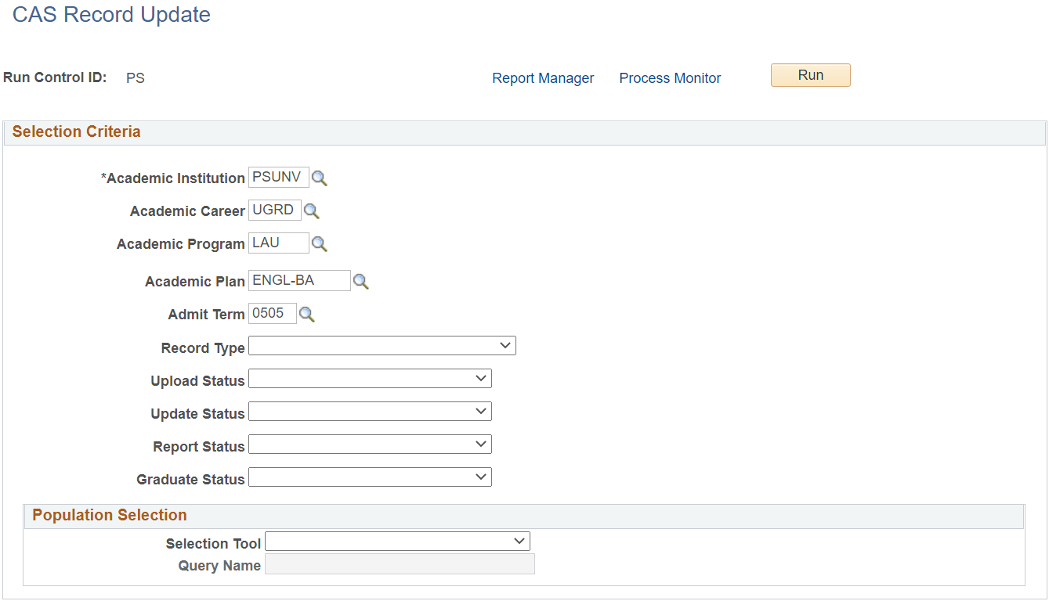1049x601 pixels.
Task: Open Academic Program lookup magnifier
Action: tap(320, 244)
